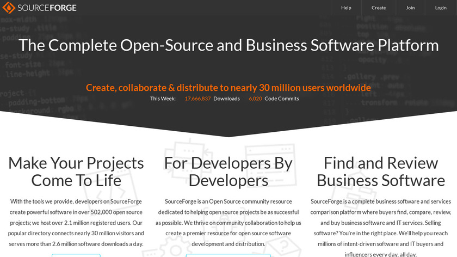The image size is (457, 257).
Task: Click button below the projects paragraph
Action: 76,255
